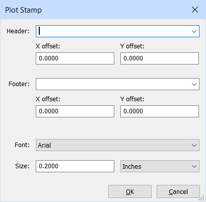Expand the Footer dropdown arrow
This screenshot has height=202, width=206.
click(x=194, y=84)
